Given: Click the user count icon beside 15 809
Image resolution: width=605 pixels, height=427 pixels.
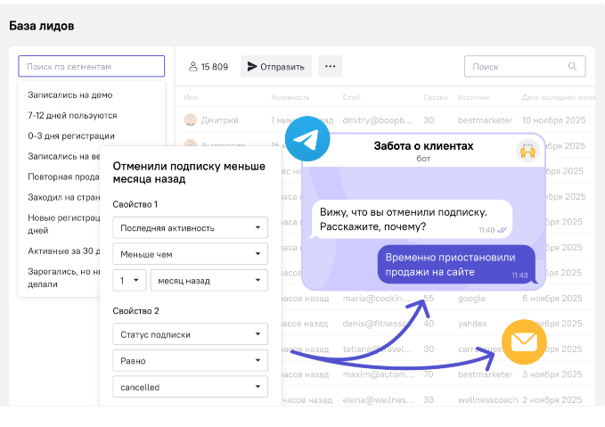Looking at the screenshot, I should 193,67.
